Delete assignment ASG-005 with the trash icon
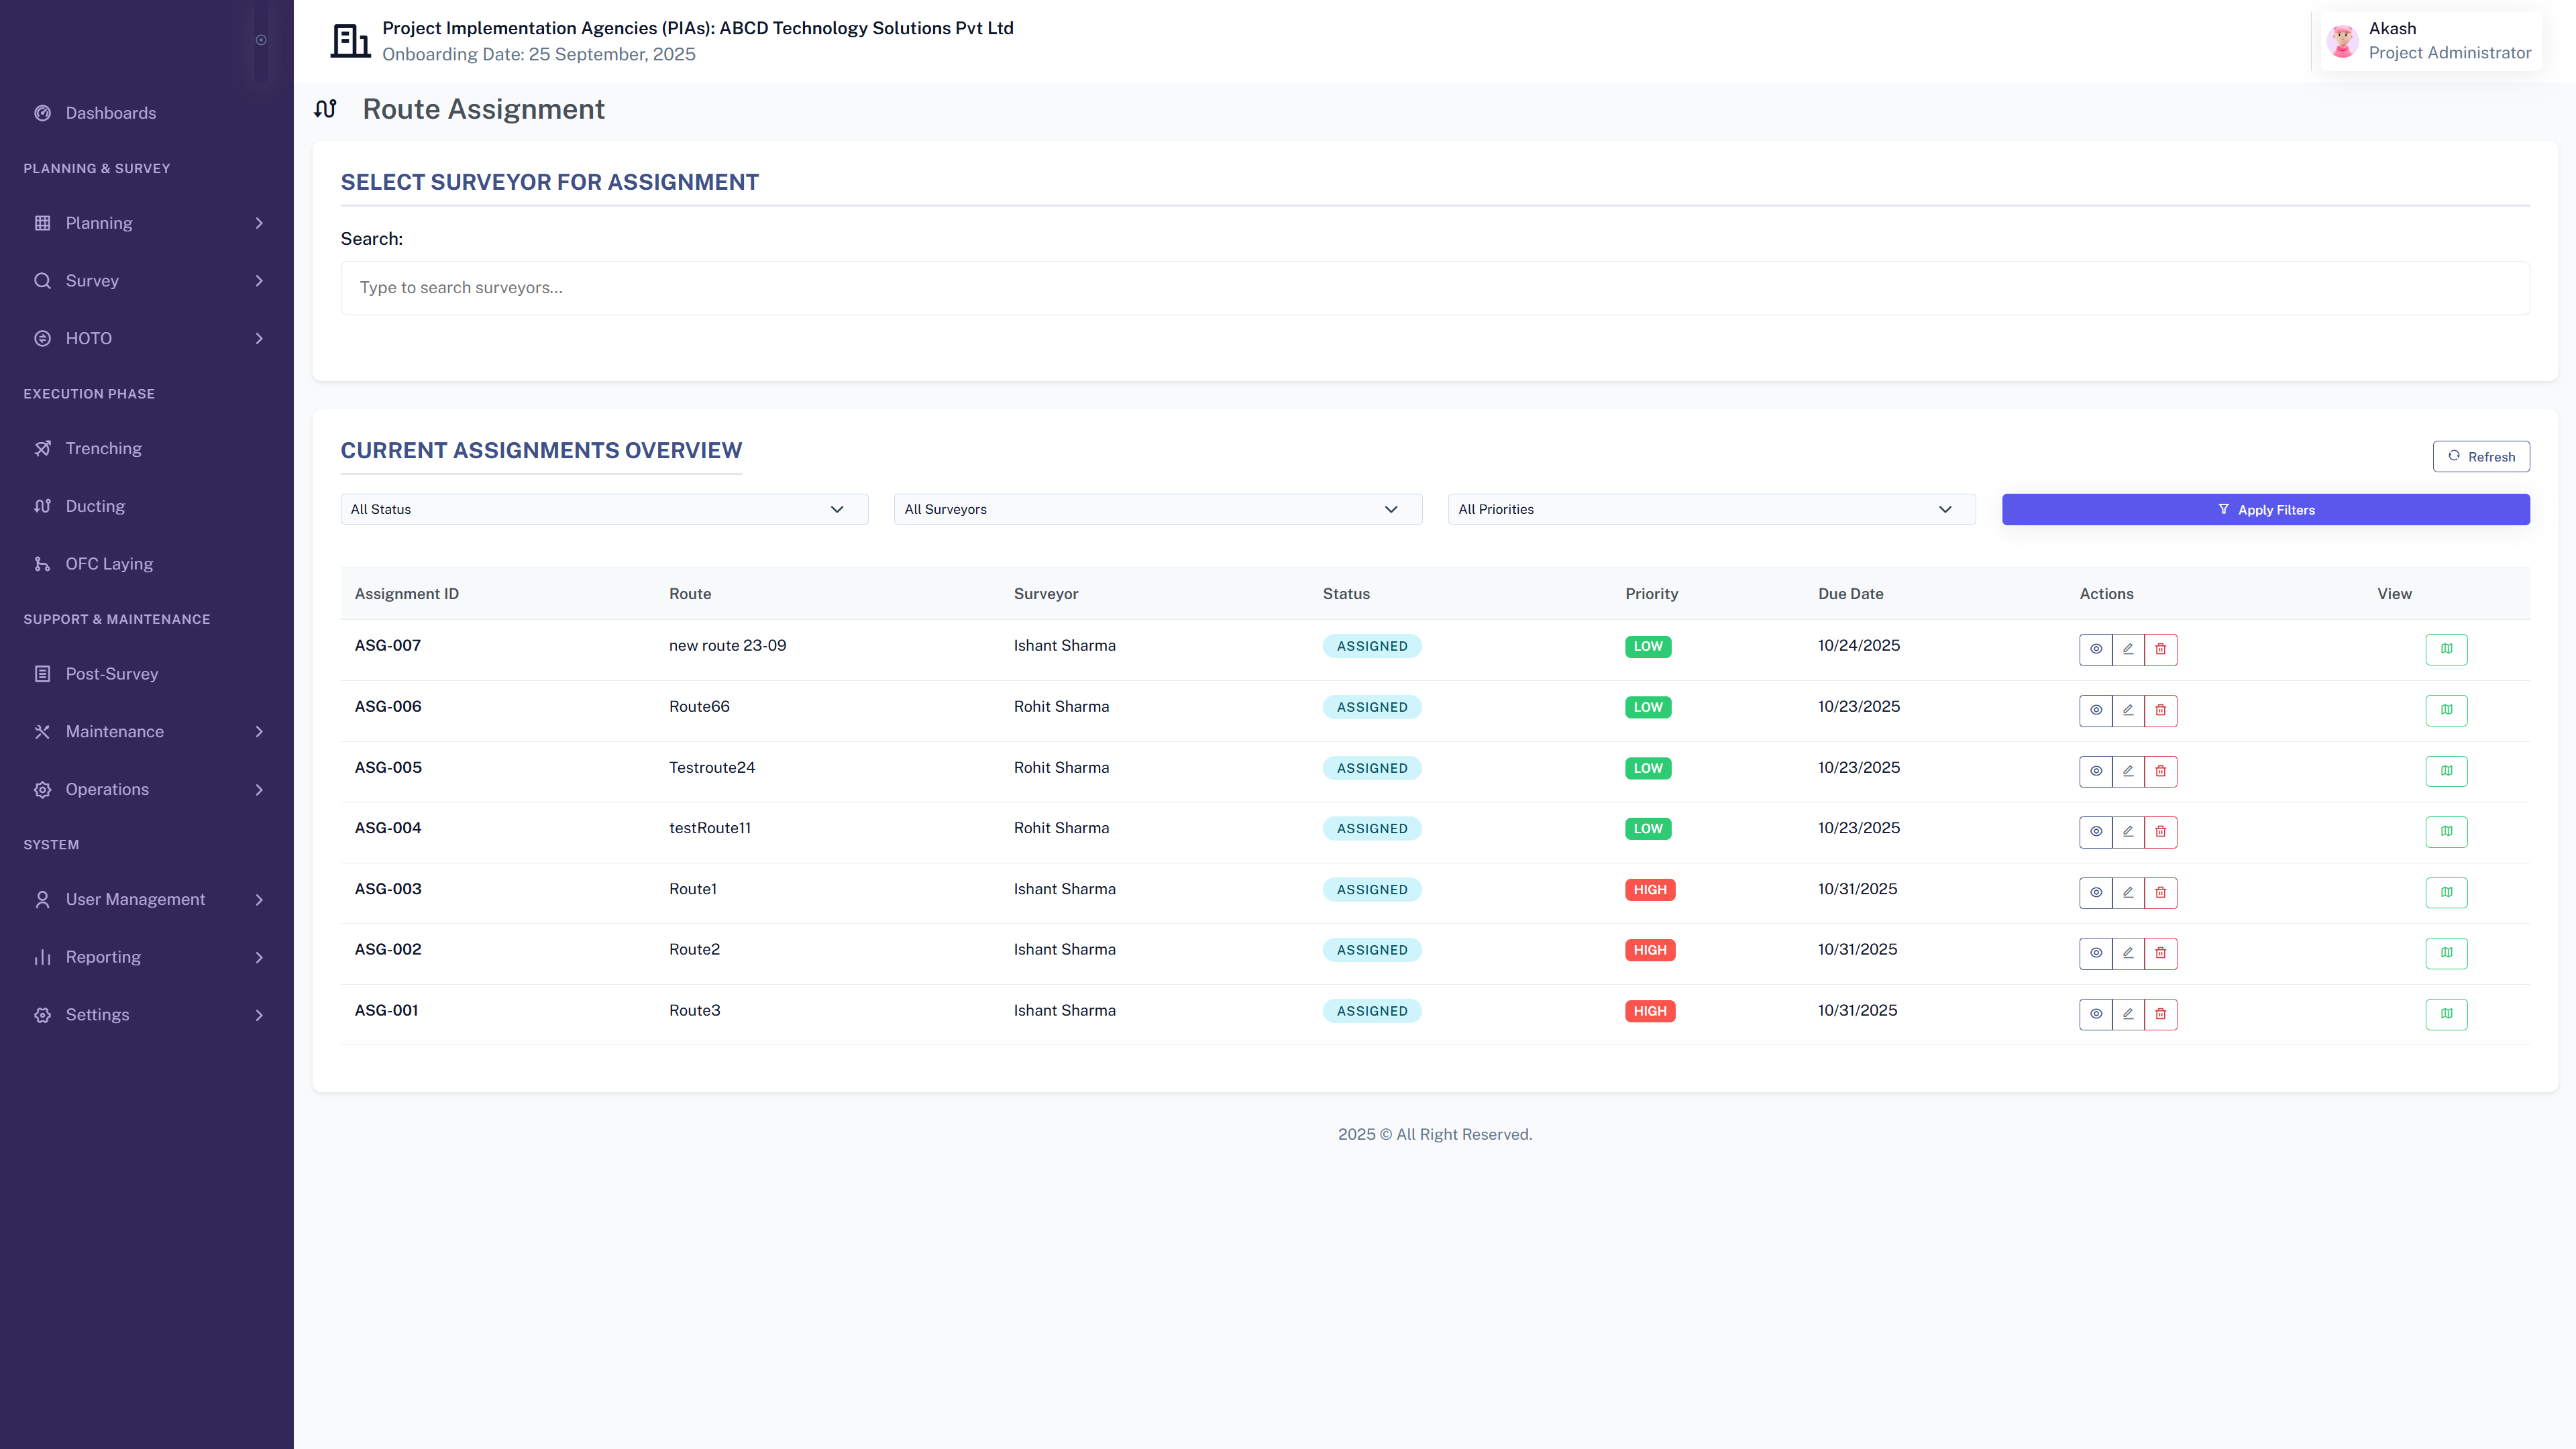This screenshot has width=2576, height=1449. [2160, 771]
